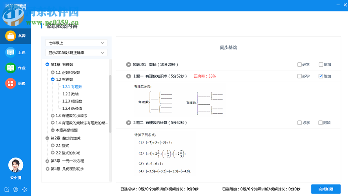Expand the 第4章 几何图形初步 node
Viewport: 348px width, 196px height.
(47, 169)
